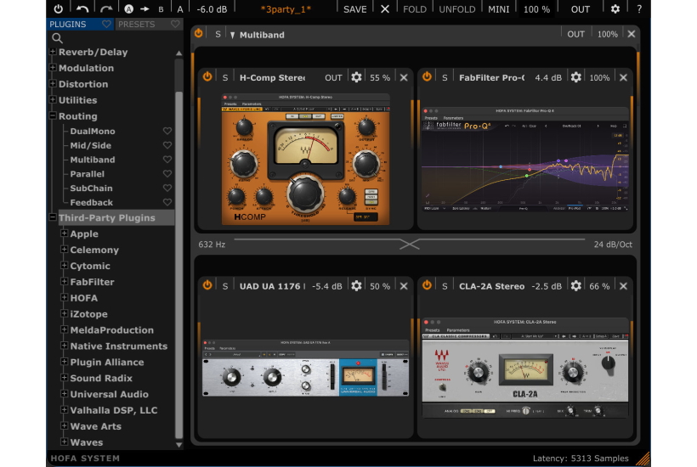Bypass the Multiband module power button
697x467 pixels.
(x=198, y=33)
